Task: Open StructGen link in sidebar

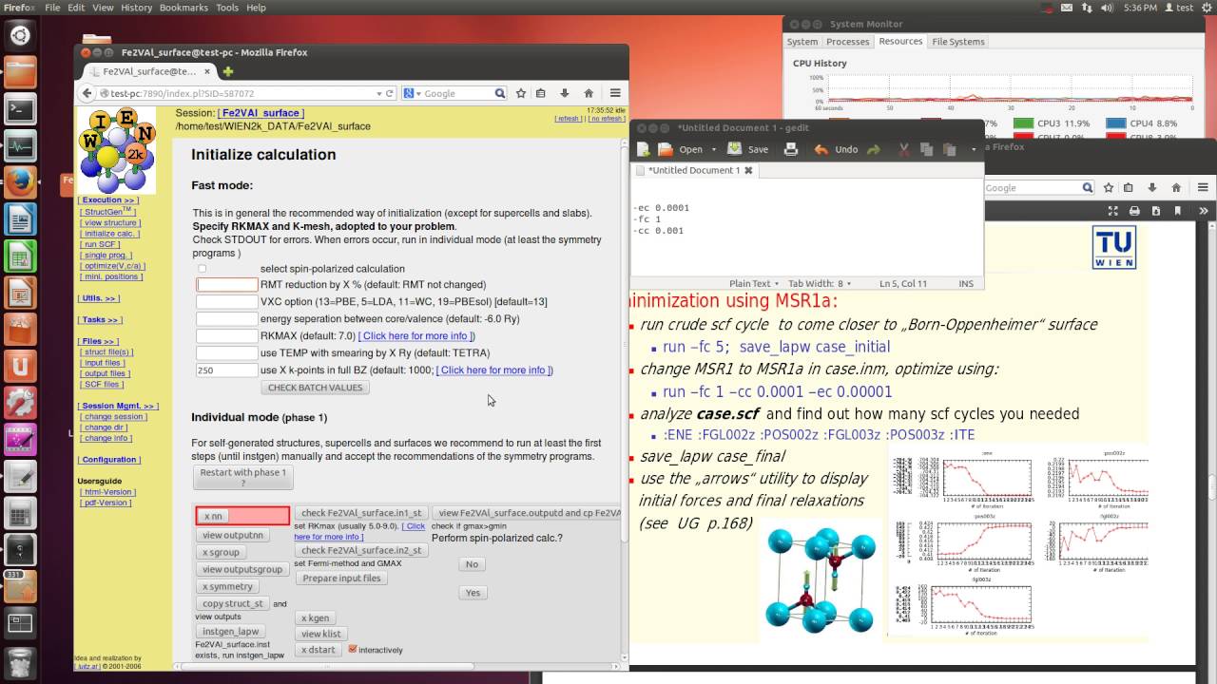Action: click(107, 212)
